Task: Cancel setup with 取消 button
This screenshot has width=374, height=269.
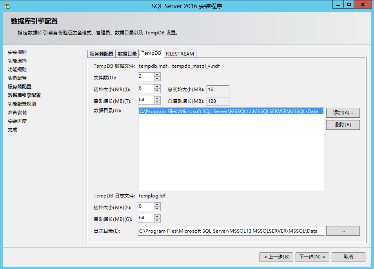Action: (348, 257)
